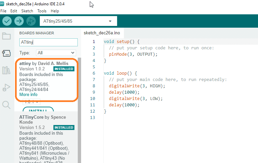Open the Boards Manager sidebar icon
Image resolution: width=258 pixels, height=163 pixels.
(x=6, y=53)
